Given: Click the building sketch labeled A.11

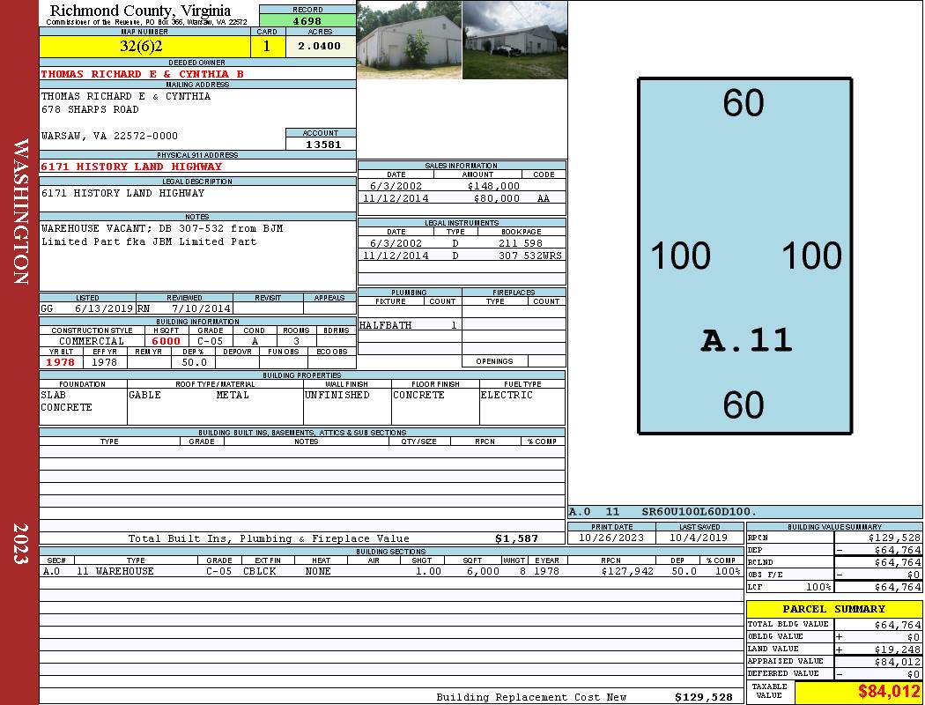Looking at the screenshot, I should [x=745, y=256].
